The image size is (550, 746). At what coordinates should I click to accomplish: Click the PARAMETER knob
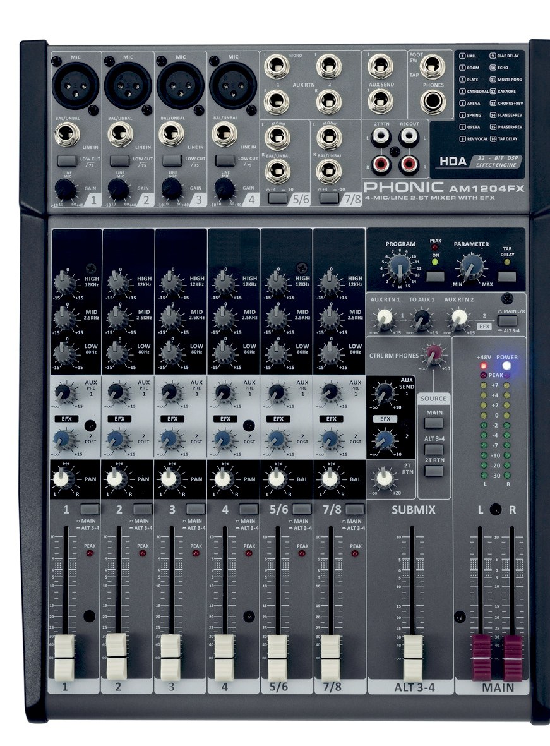tap(470, 268)
